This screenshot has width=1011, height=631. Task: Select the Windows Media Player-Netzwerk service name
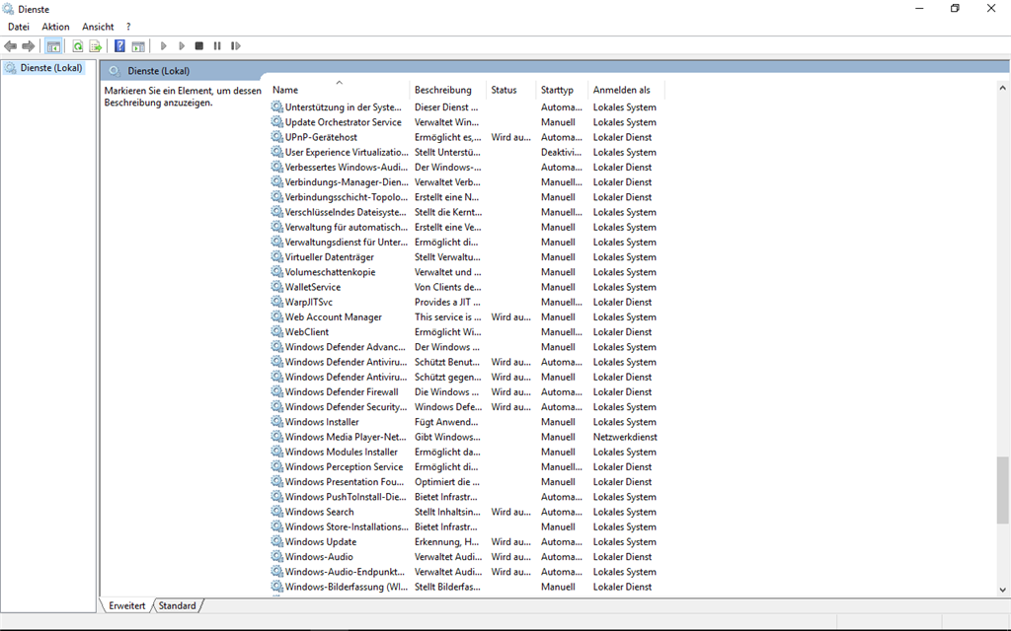coord(346,437)
